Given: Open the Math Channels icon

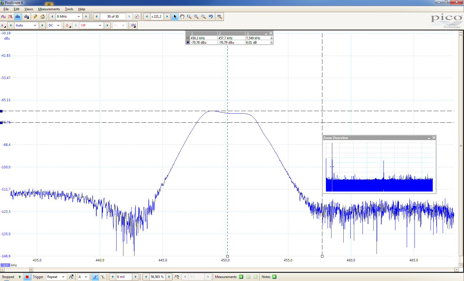Looking at the screenshot, I should pyautogui.click(x=133, y=25).
